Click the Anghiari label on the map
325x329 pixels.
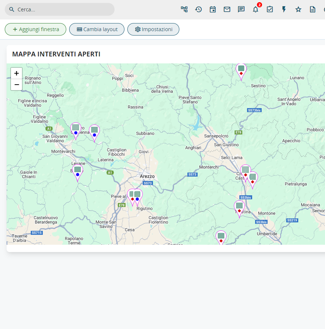(x=193, y=148)
